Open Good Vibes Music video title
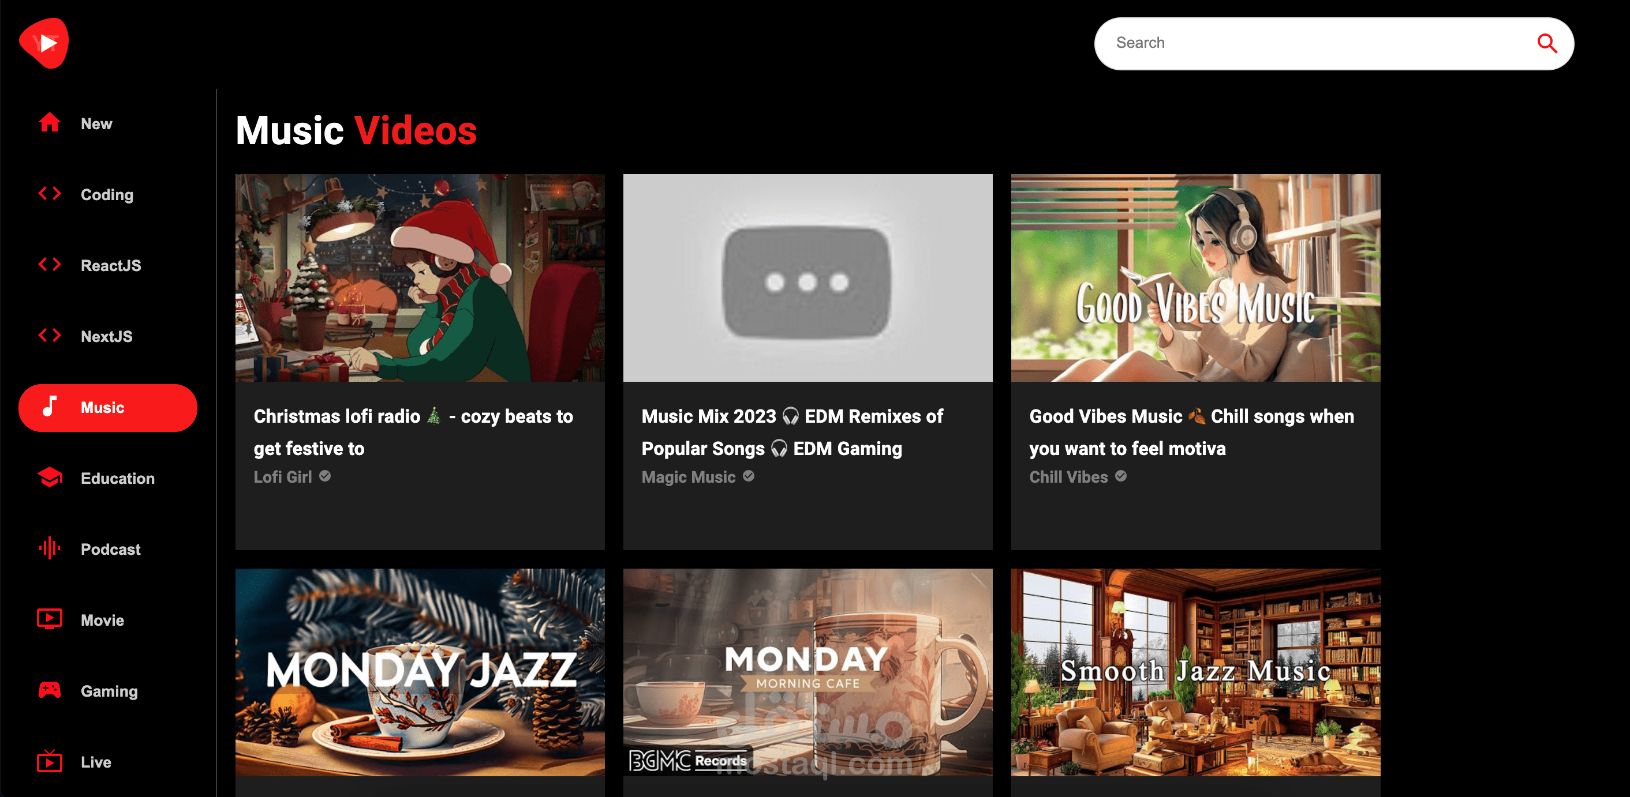 pyautogui.click(x=1191, y=433)
